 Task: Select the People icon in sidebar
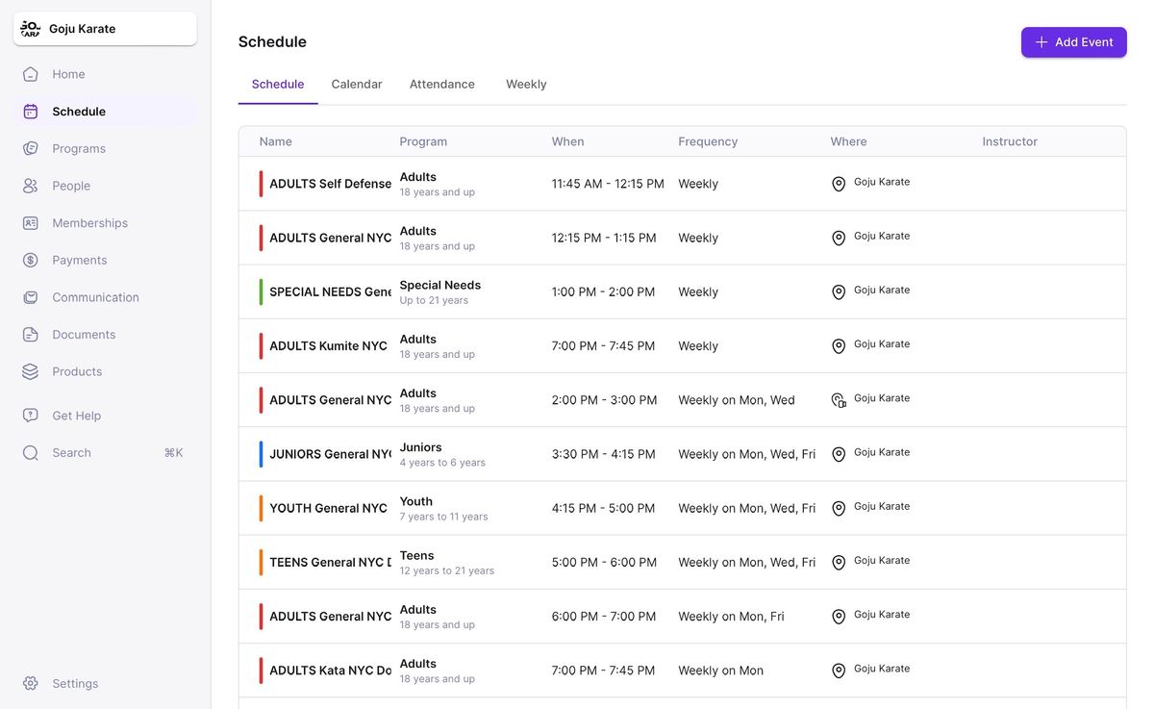pos(31,186)
